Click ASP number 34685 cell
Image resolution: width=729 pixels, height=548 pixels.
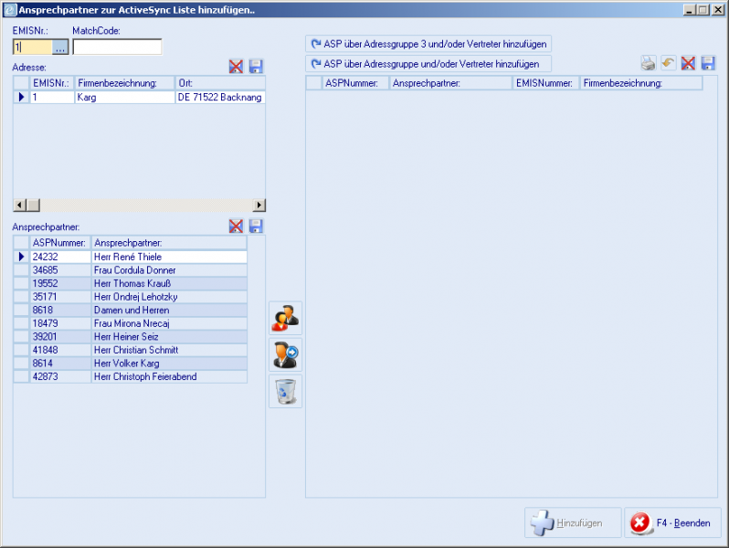60,270
